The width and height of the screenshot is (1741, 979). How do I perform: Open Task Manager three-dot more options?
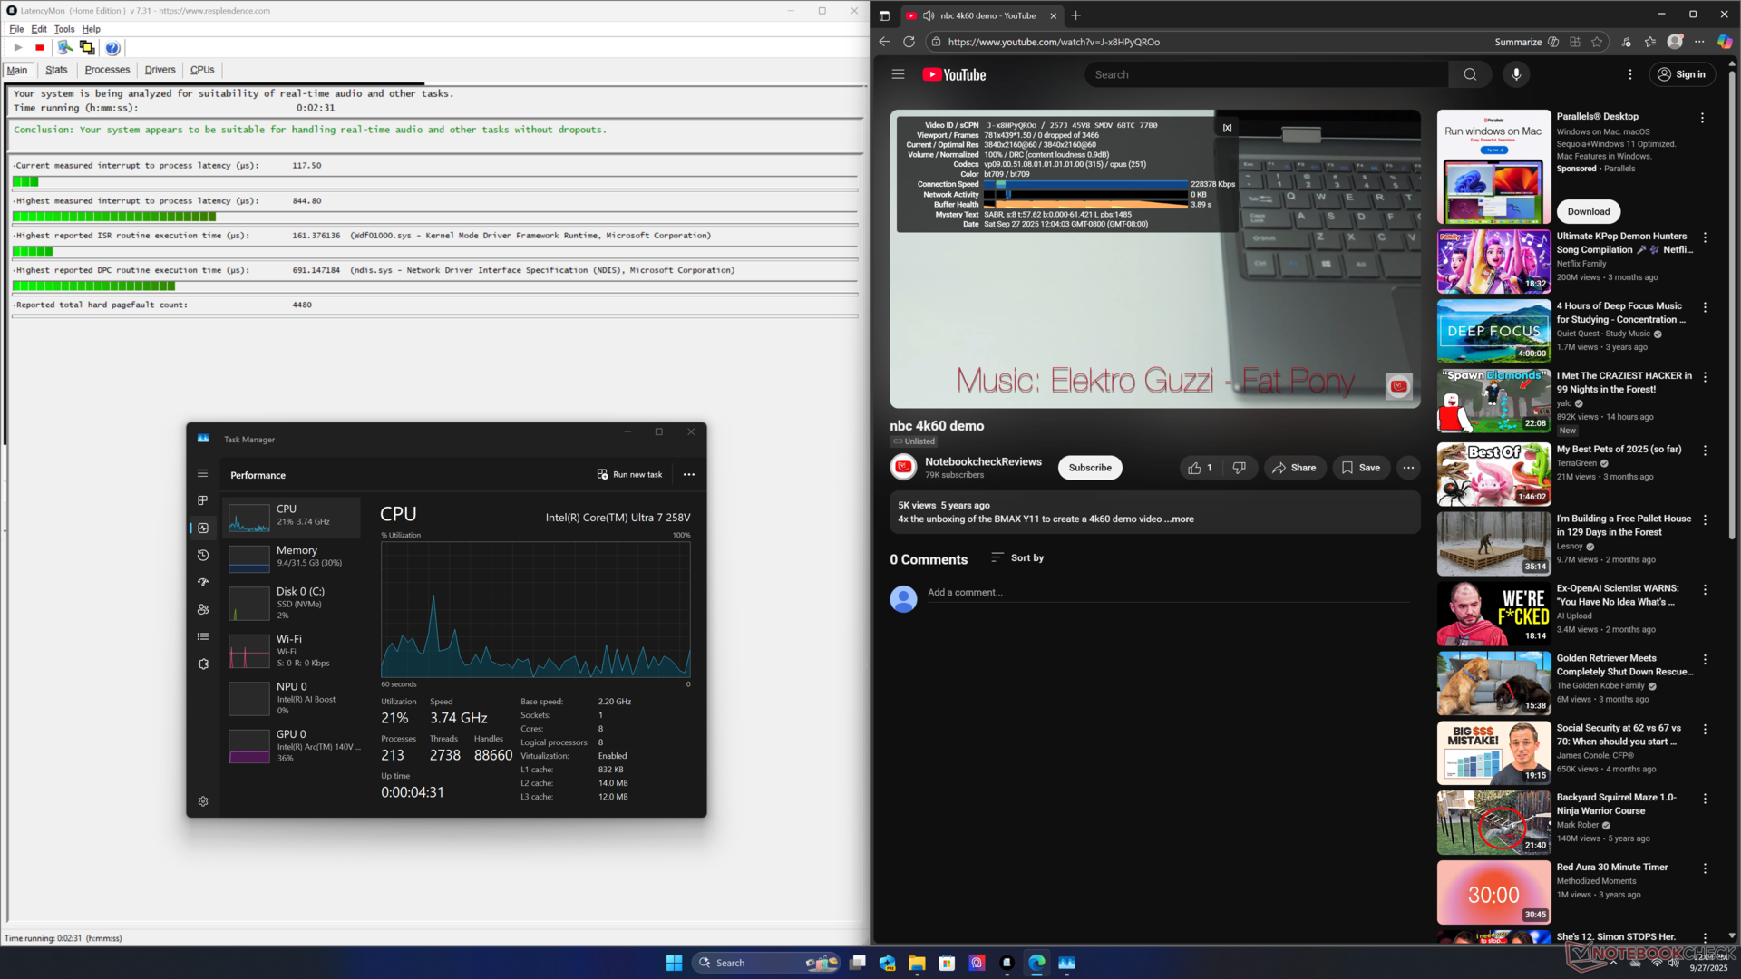pos(689,474)
